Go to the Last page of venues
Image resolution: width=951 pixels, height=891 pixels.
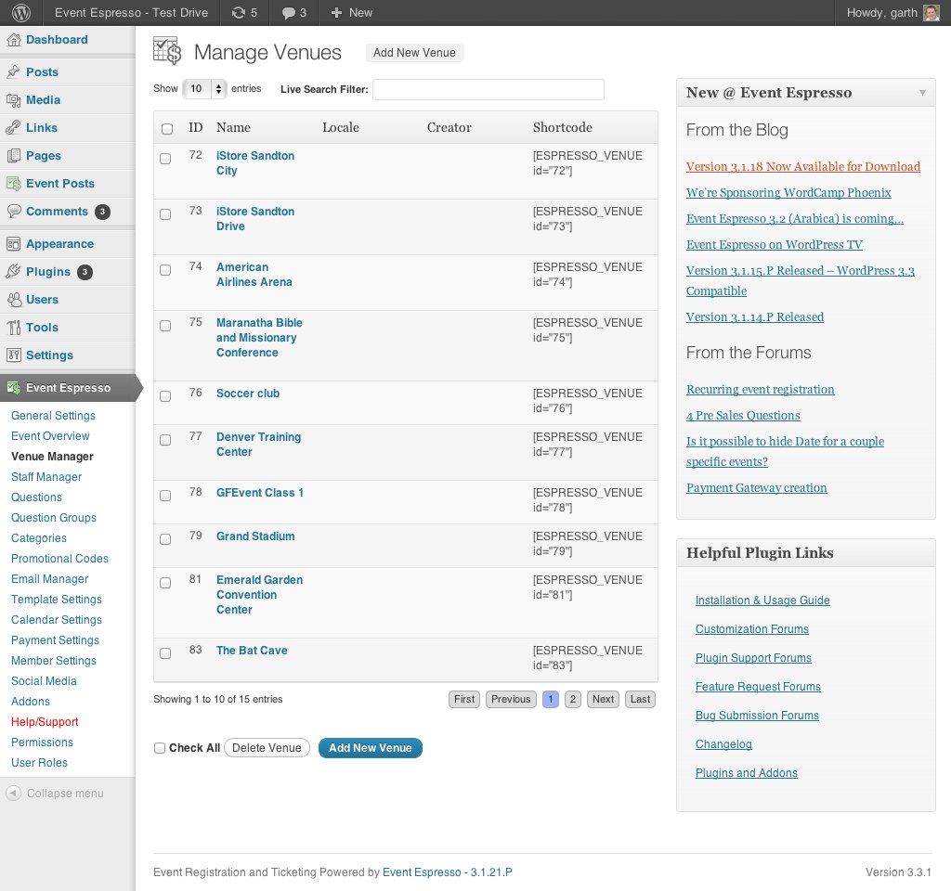[x=640, y=700]
